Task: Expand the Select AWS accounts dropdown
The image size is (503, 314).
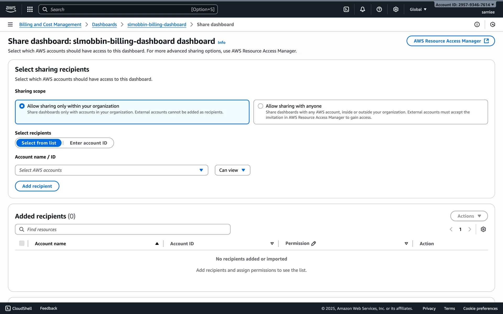Action: pyautogui.click(x=111, y=170)
